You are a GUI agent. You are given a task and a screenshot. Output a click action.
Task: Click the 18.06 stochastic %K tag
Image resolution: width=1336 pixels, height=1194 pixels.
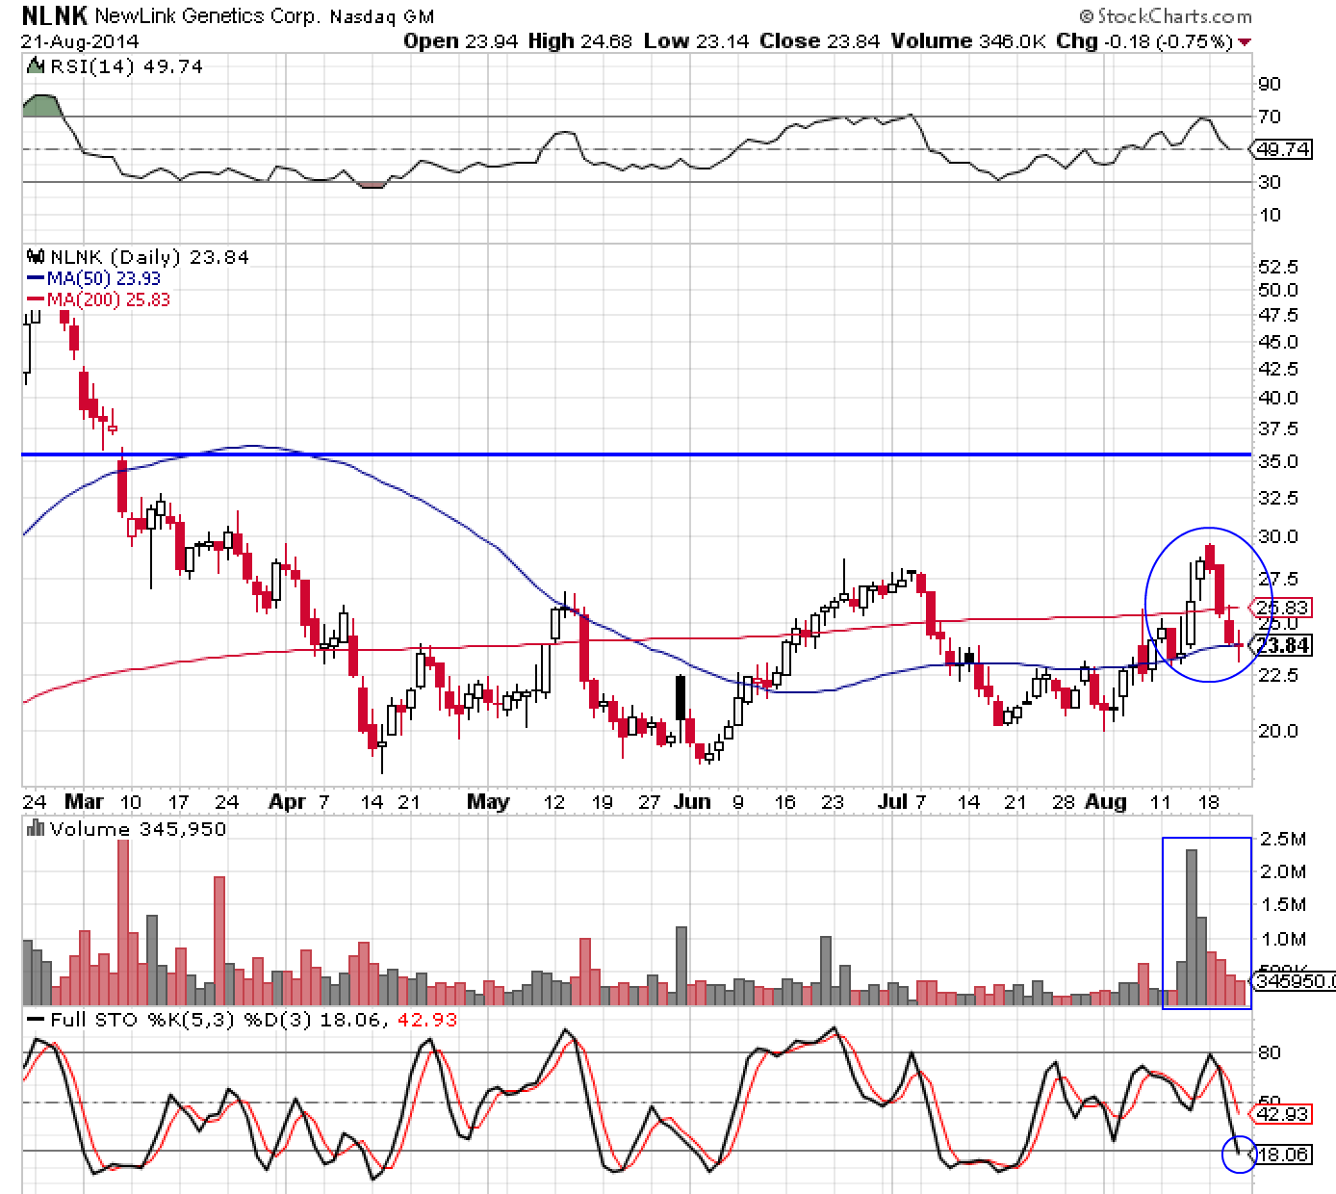click(1282, 1154)
